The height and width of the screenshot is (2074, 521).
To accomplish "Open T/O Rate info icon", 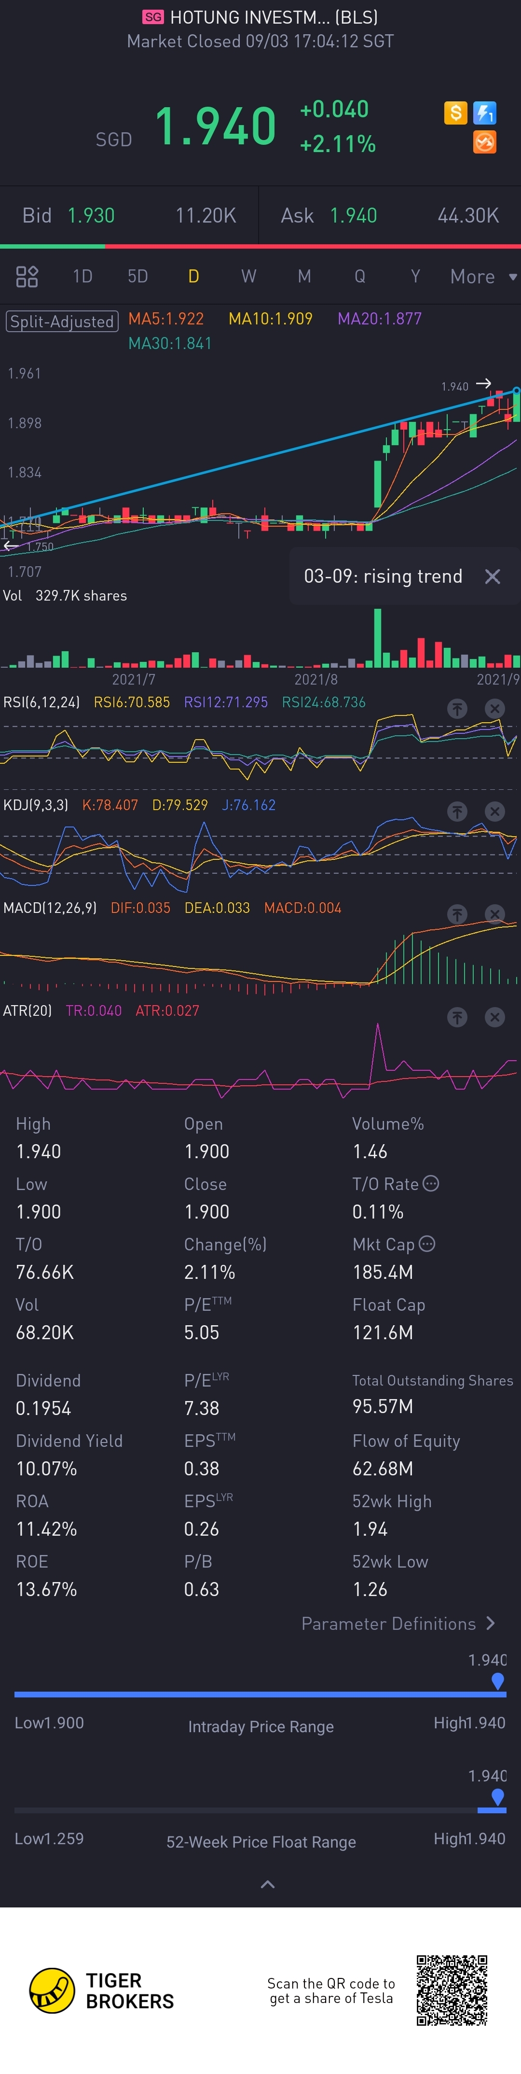I will click(x=431, y=1184).
